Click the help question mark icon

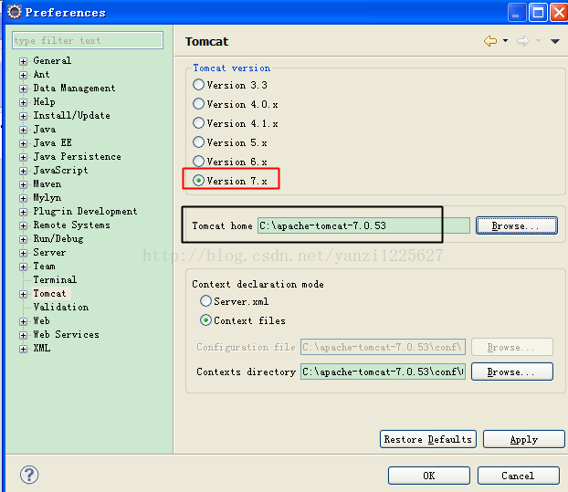(x=29, y=475)
